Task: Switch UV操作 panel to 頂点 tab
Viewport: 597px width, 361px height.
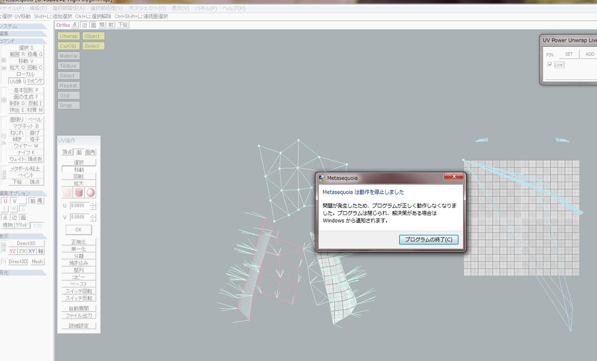Action: 67,152
